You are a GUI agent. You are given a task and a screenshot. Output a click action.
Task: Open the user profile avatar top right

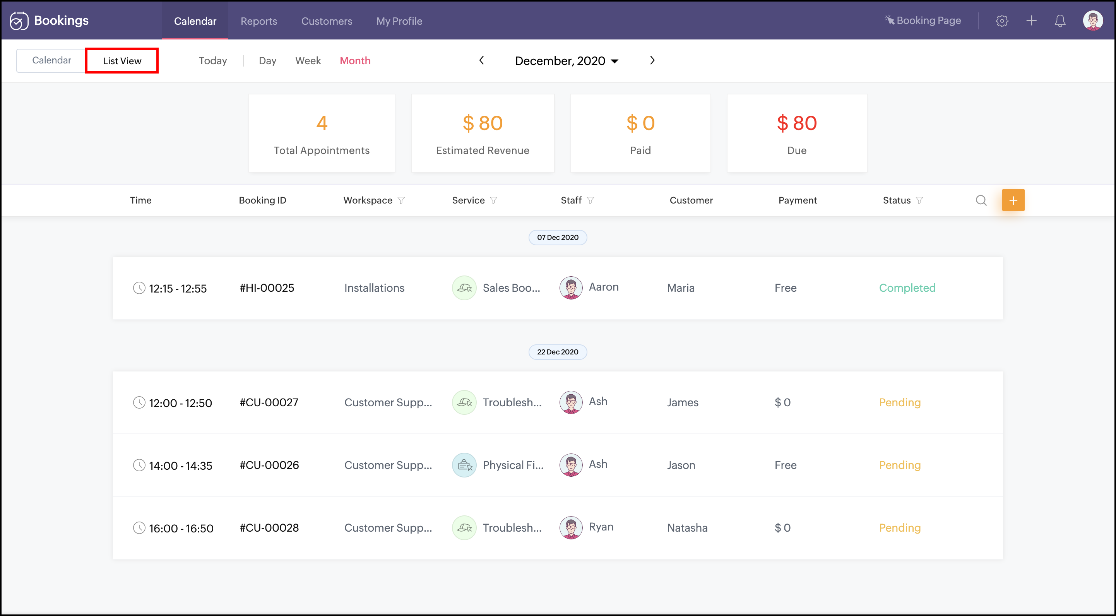(x=1093, y=21)
